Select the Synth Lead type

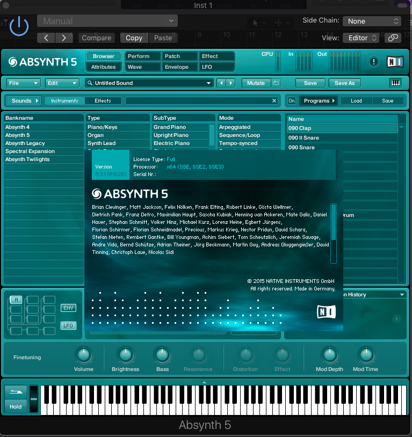point(118,143)
